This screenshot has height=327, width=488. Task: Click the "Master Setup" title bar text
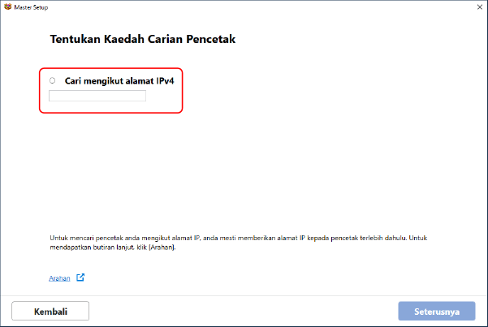[x=32, y=6]
